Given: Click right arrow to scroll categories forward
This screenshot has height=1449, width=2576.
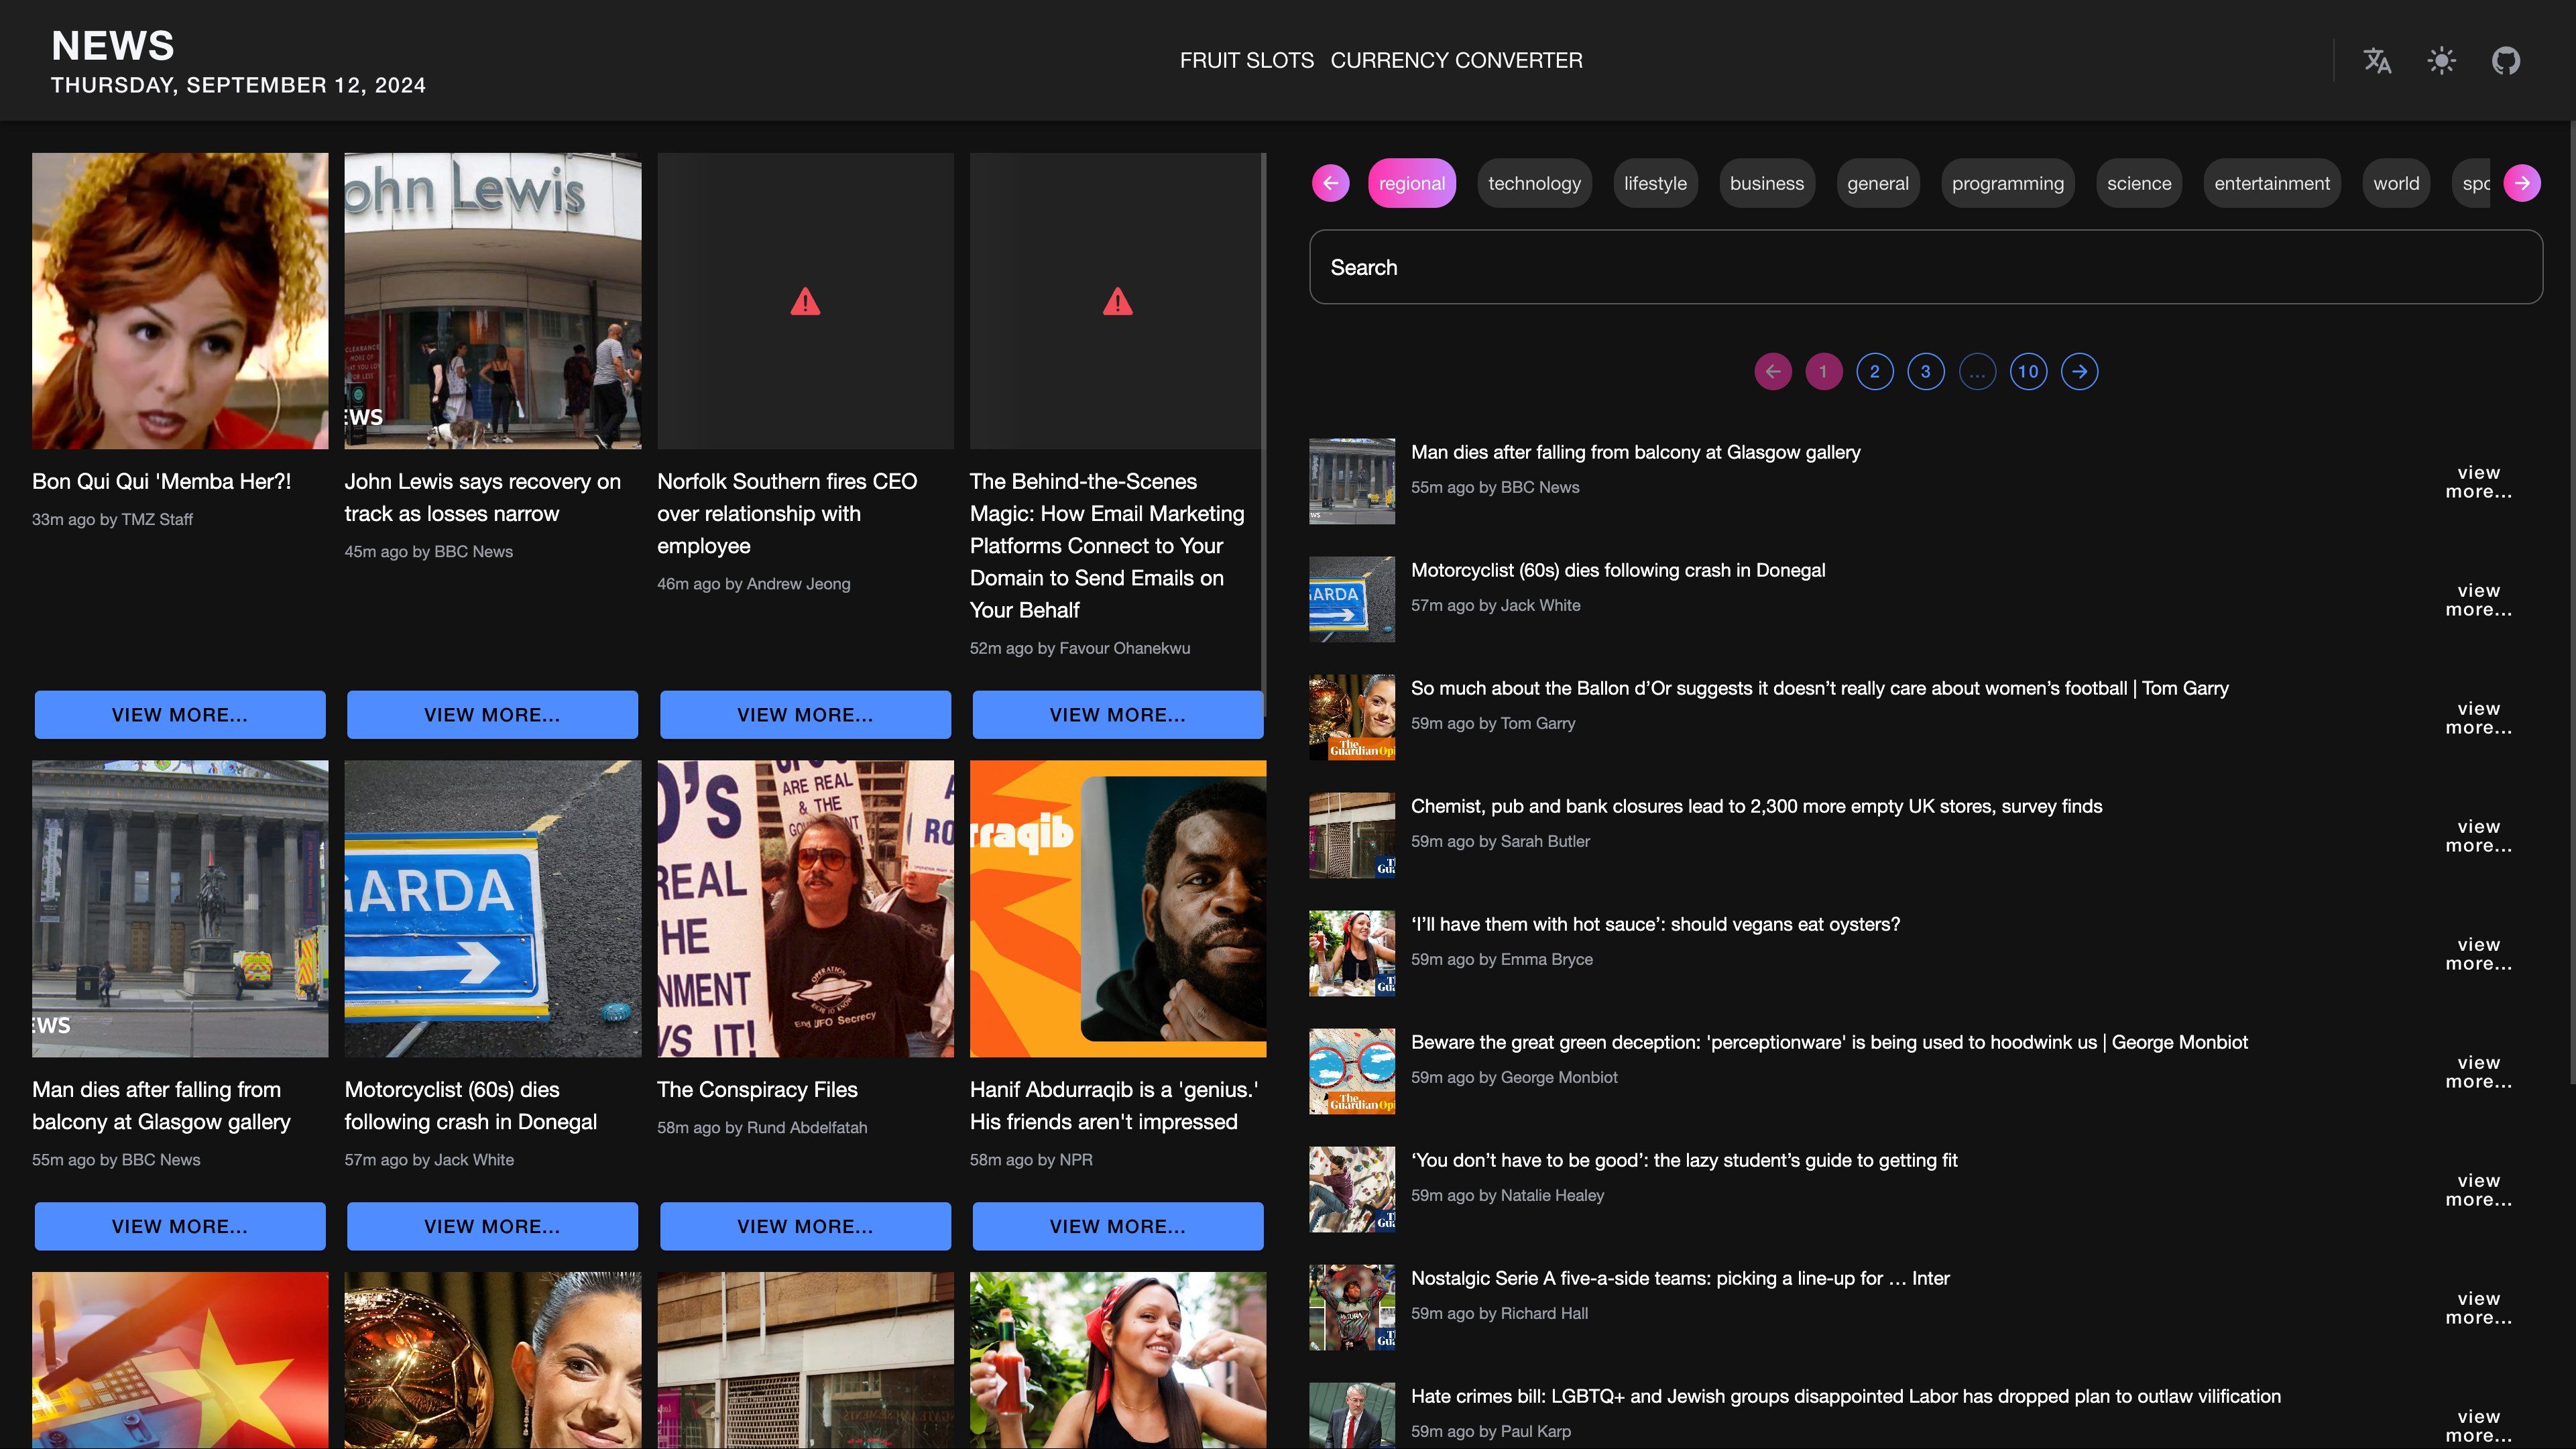Looking at the screenshot, I should [2524, 182].
